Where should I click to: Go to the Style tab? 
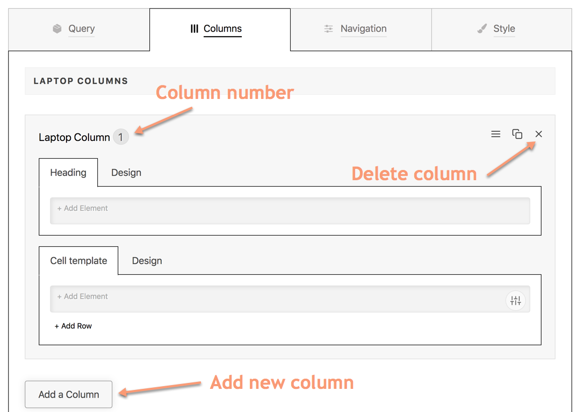(x=504, y=29)
